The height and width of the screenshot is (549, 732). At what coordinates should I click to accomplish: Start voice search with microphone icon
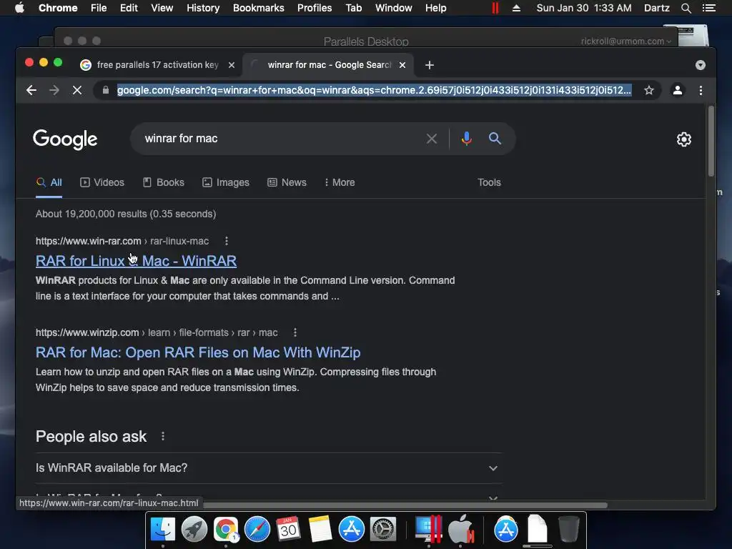click(x=466, y=139)
